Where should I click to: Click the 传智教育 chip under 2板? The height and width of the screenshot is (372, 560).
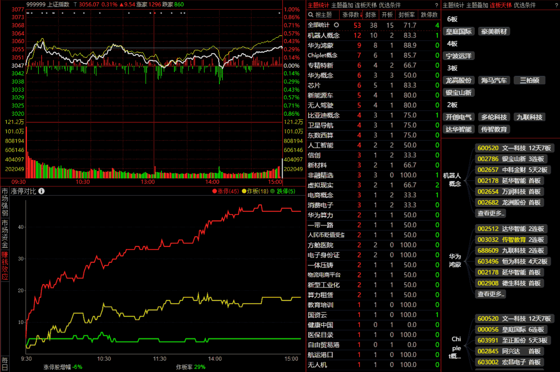coord(494,129)
